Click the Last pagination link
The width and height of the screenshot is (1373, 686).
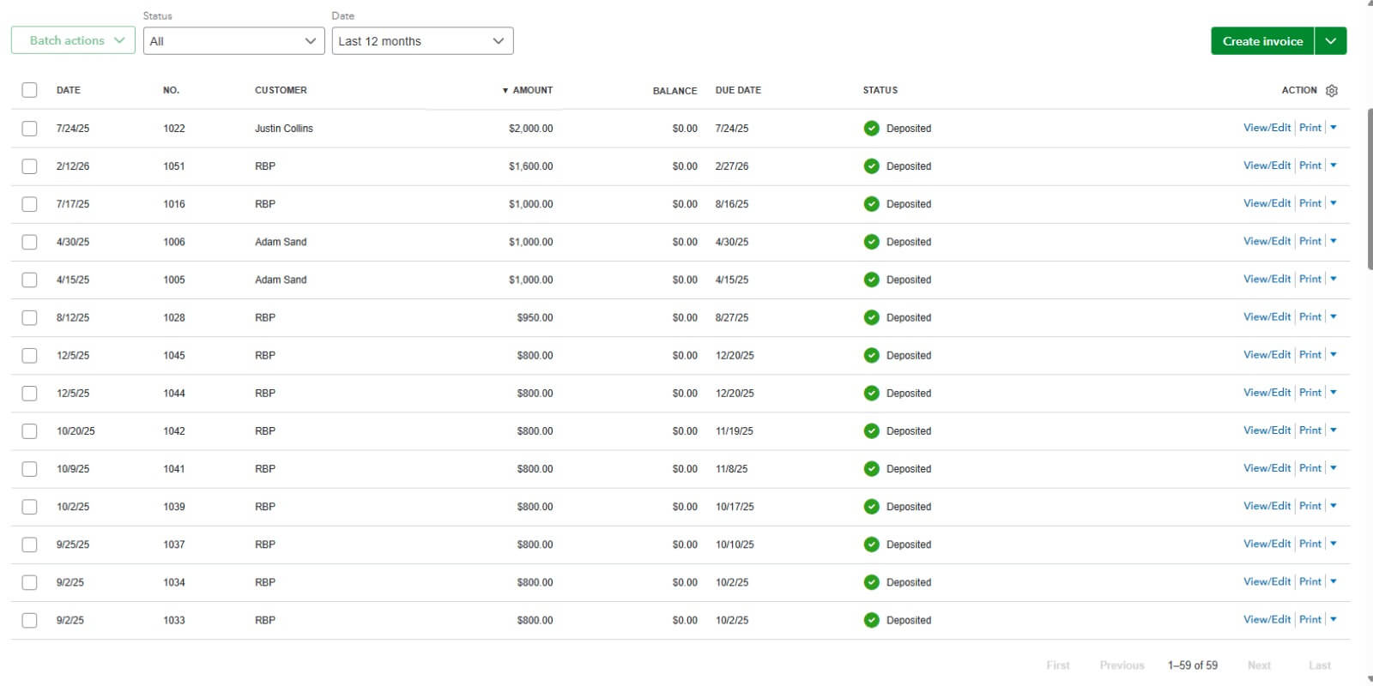(1320, 665)
